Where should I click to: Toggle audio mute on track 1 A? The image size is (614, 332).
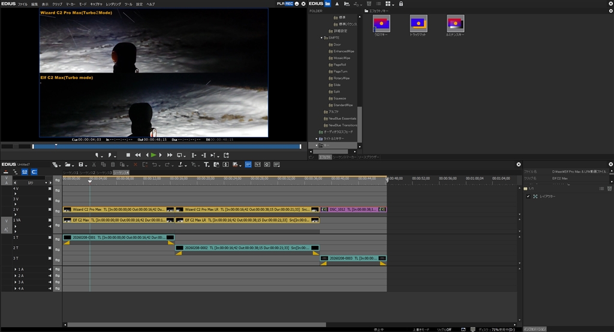tap(50, 270)
